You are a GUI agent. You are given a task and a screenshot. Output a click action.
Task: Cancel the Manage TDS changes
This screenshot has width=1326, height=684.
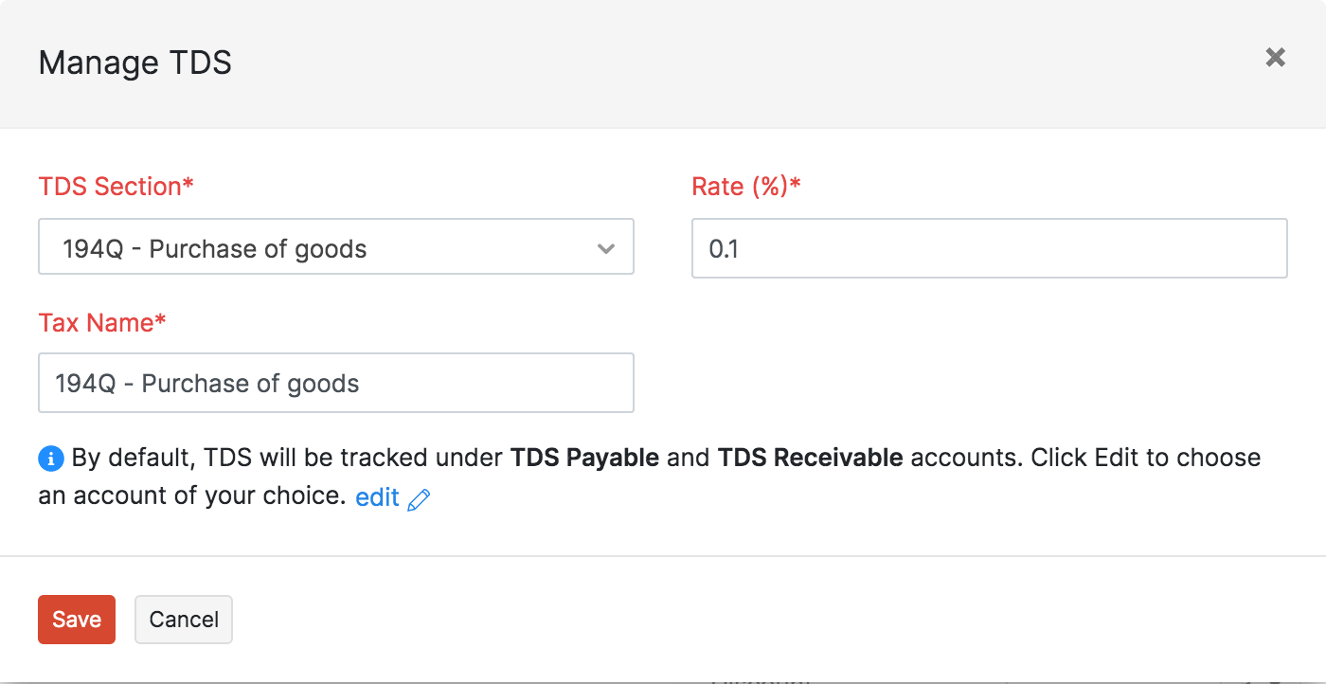point(183,619)
